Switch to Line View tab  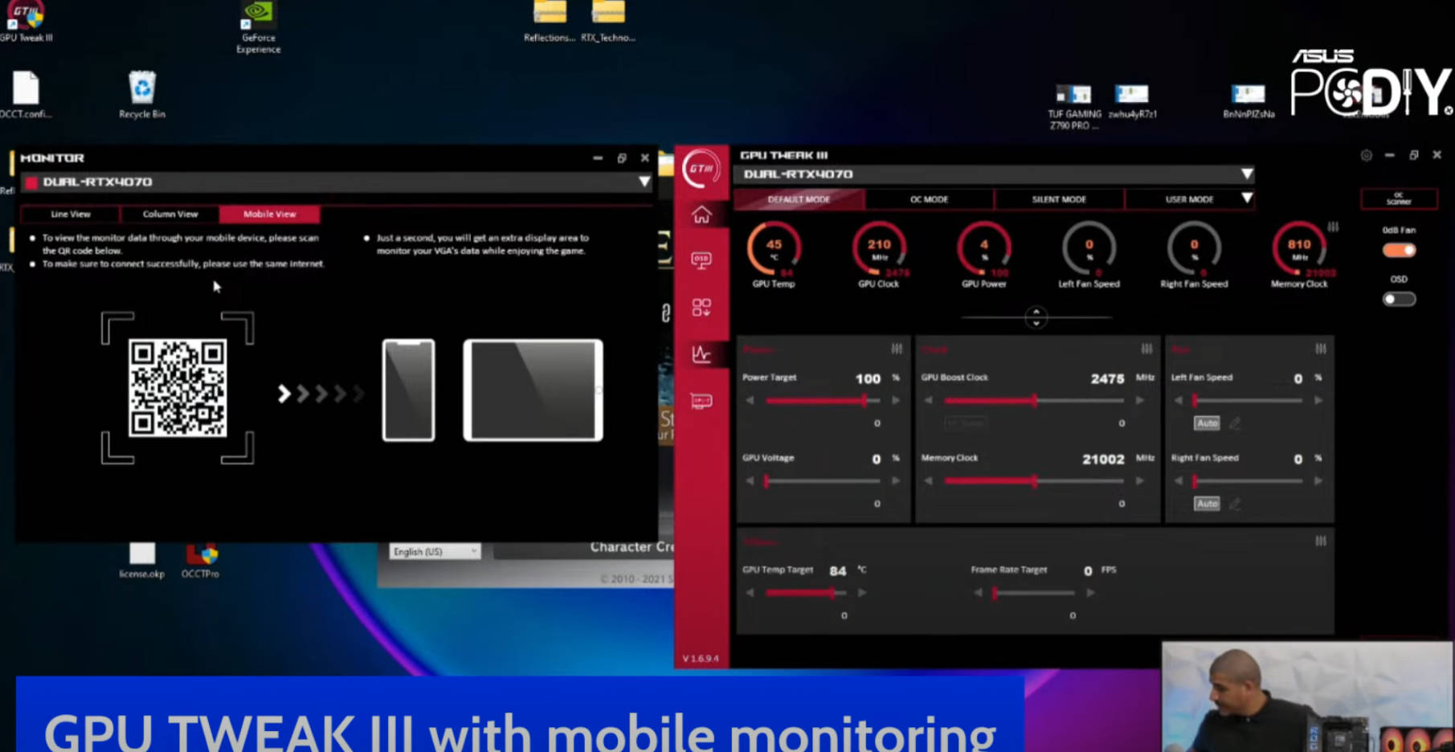click(x=70, y=214)
